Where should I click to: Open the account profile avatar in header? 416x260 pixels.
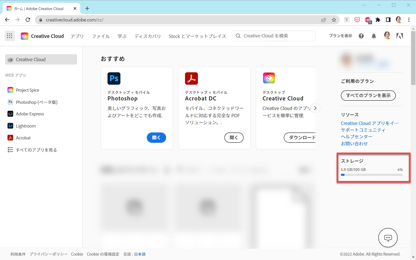(387, 36)
